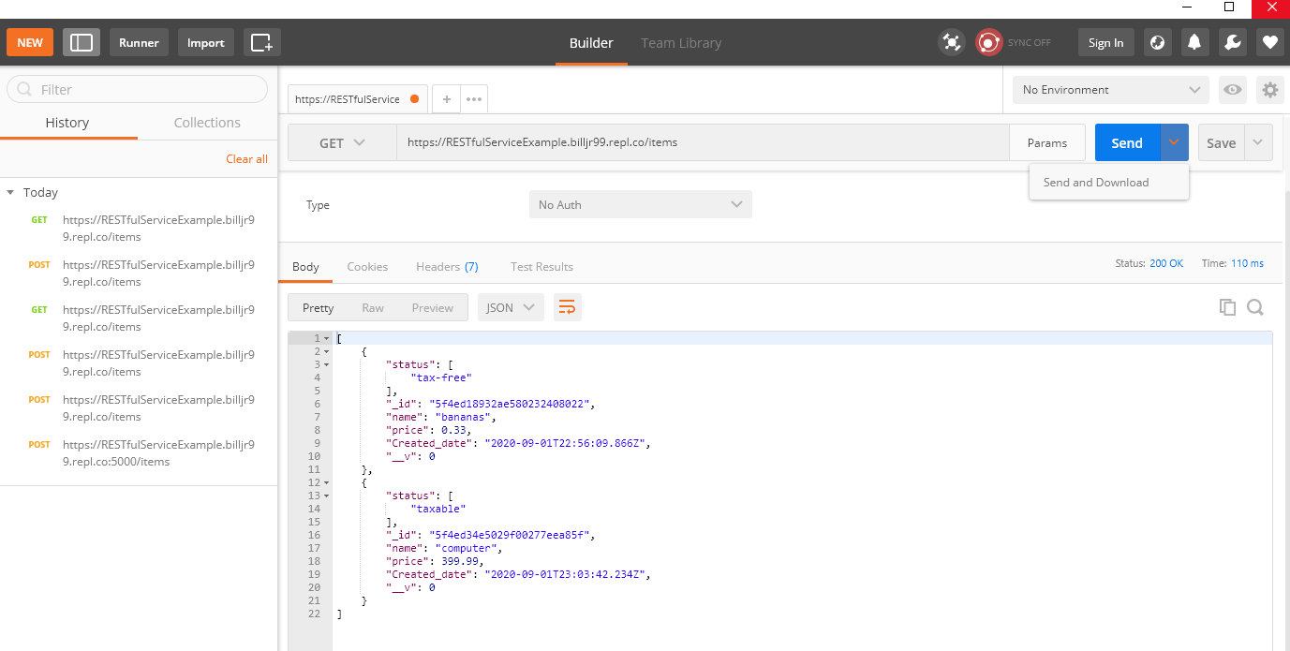The image size is (1290, 651).
Task: Click the Import button
Action: [205, 42]
